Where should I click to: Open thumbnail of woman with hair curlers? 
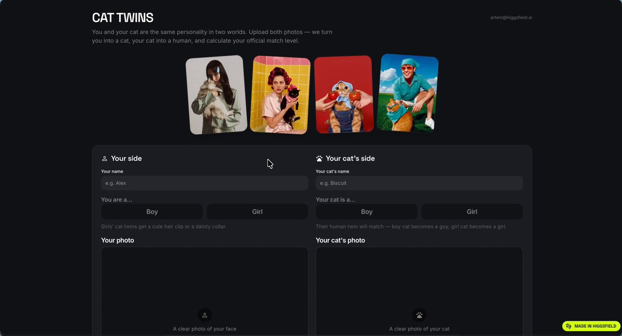click(280, 95)
